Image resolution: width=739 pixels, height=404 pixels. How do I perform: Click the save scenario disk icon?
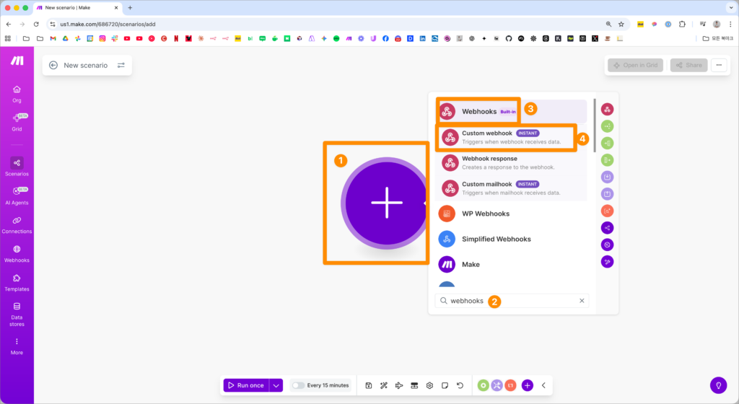pyautogui.click(x=368, y=385)
